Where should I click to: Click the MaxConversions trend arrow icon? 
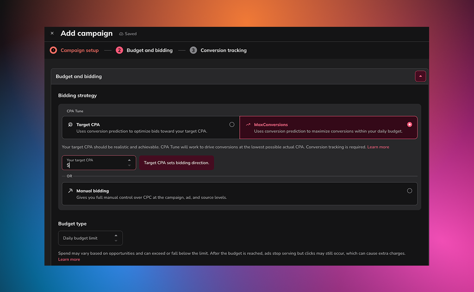coord(248,124)
